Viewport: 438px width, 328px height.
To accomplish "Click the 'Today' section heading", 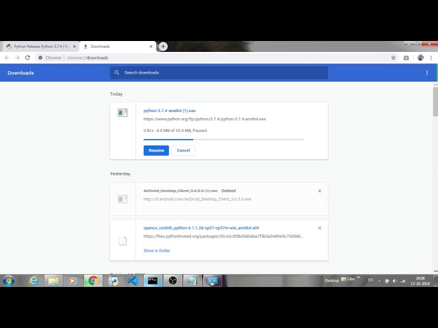I will click(x=116, y=94).
